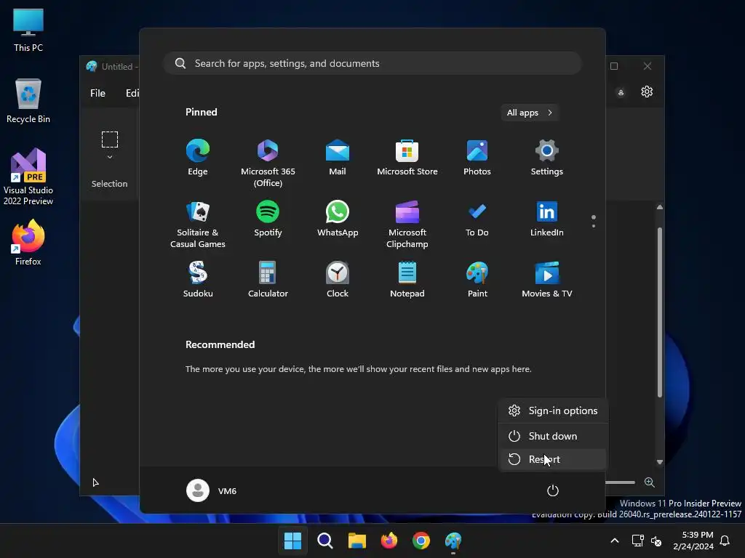This screenshot has width=745, height=558.
Task: Open Edge from pinned apps
Action: 198,158
